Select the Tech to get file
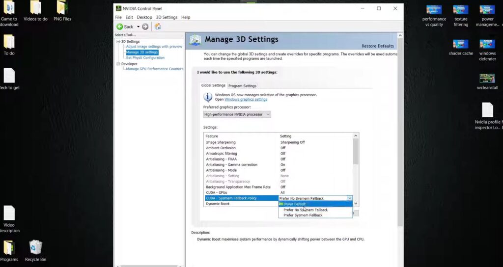This screenshot has width=503, height=267. click(x=9, y=79)
